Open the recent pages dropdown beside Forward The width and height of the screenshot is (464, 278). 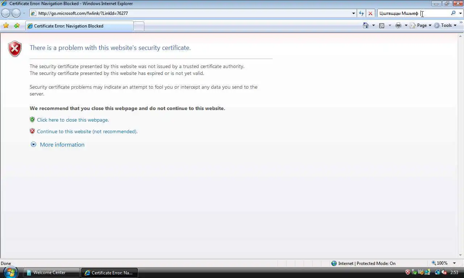click(24, 13)
